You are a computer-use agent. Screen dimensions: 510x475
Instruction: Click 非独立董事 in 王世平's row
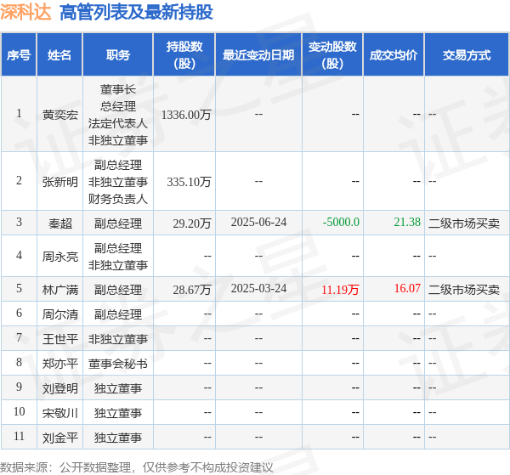118,339
